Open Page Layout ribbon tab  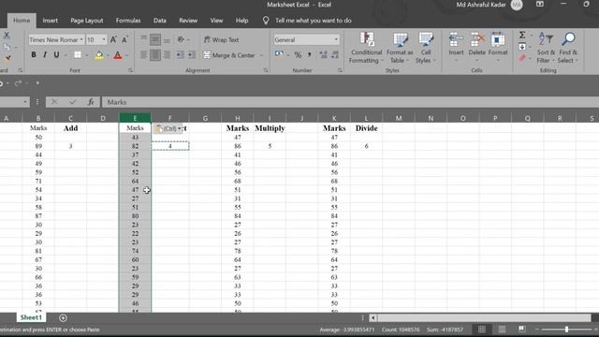[87, 21]
